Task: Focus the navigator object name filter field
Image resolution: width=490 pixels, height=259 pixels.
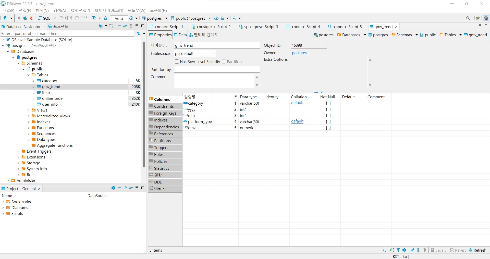Action: (67, 33)
